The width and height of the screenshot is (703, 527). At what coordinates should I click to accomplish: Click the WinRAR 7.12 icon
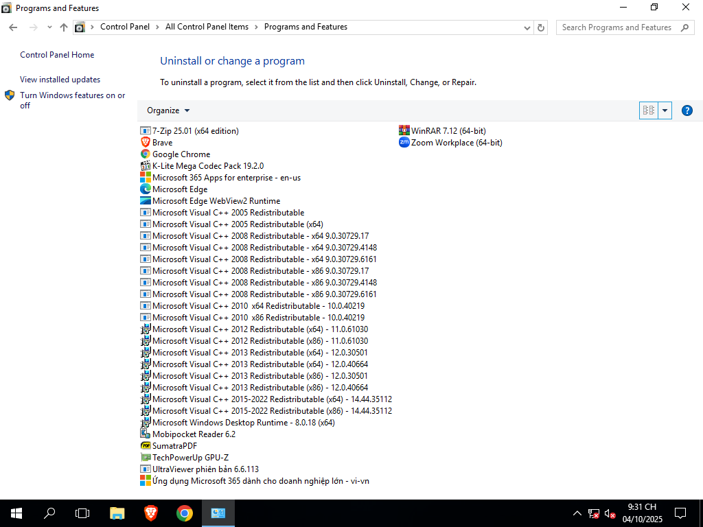404,131
